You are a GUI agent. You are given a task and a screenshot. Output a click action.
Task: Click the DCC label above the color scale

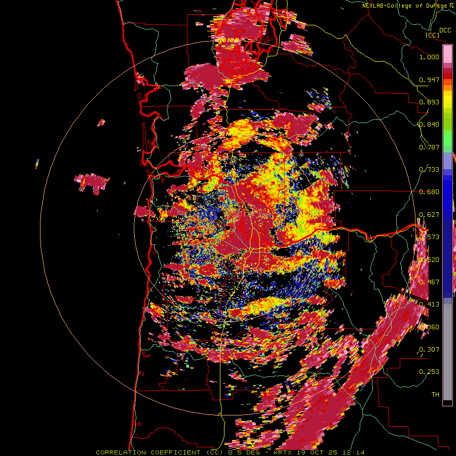pyautogui.click(x=445, y=30)
